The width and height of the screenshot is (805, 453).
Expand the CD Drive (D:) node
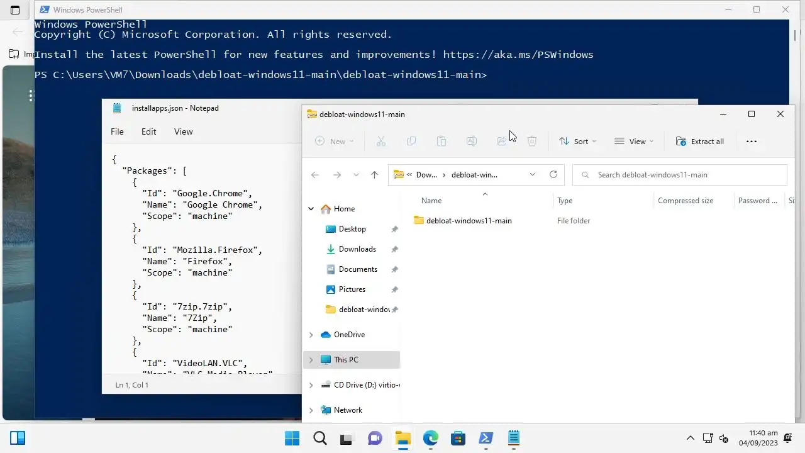pyautogui.click(x=311, y=385)
